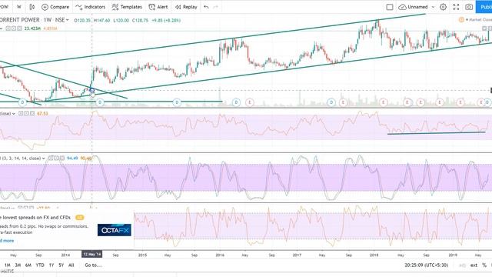Open RSI indicator settings icon
This screenshot has height=277, width=492.
(x=27, y=113)
